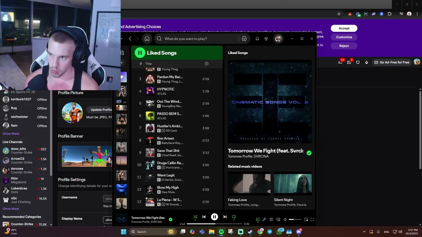Toggle liked checkmark in bottom player bar
The width and height of the screenshot is (422, 237).
pyautogui.click(x=170, y=219)
